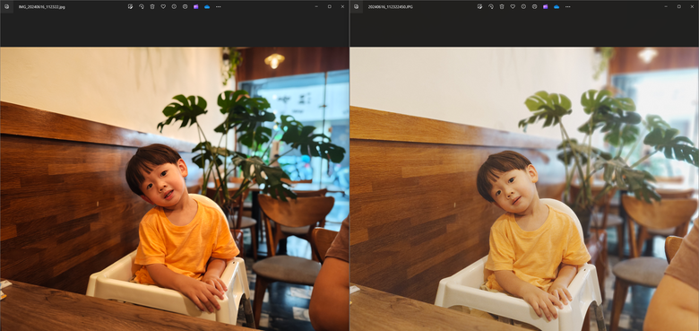The height and width of the screenshot is (331, 699).
Task: Show file info in the left Photos window
Action: [x=174, y=6]
